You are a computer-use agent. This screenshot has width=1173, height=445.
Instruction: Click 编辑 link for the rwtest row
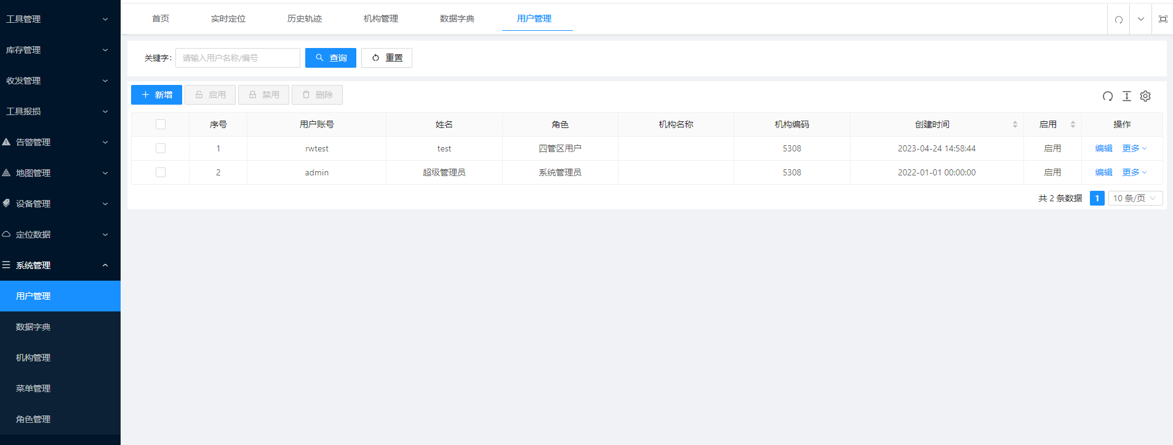point(1103,148)
